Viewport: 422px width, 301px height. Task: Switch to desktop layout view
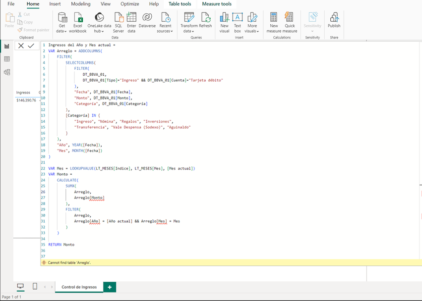tap(20, 286)
